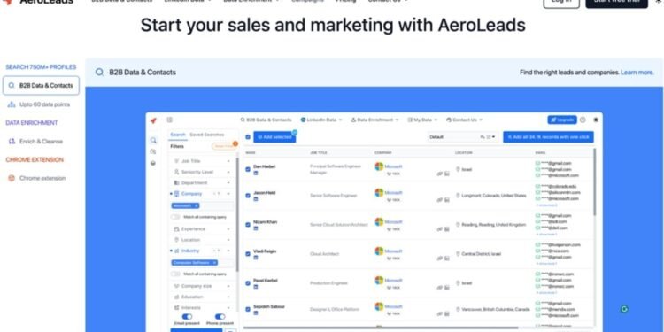Click the location pin icon next to Israel

click(x=458, y=169)
